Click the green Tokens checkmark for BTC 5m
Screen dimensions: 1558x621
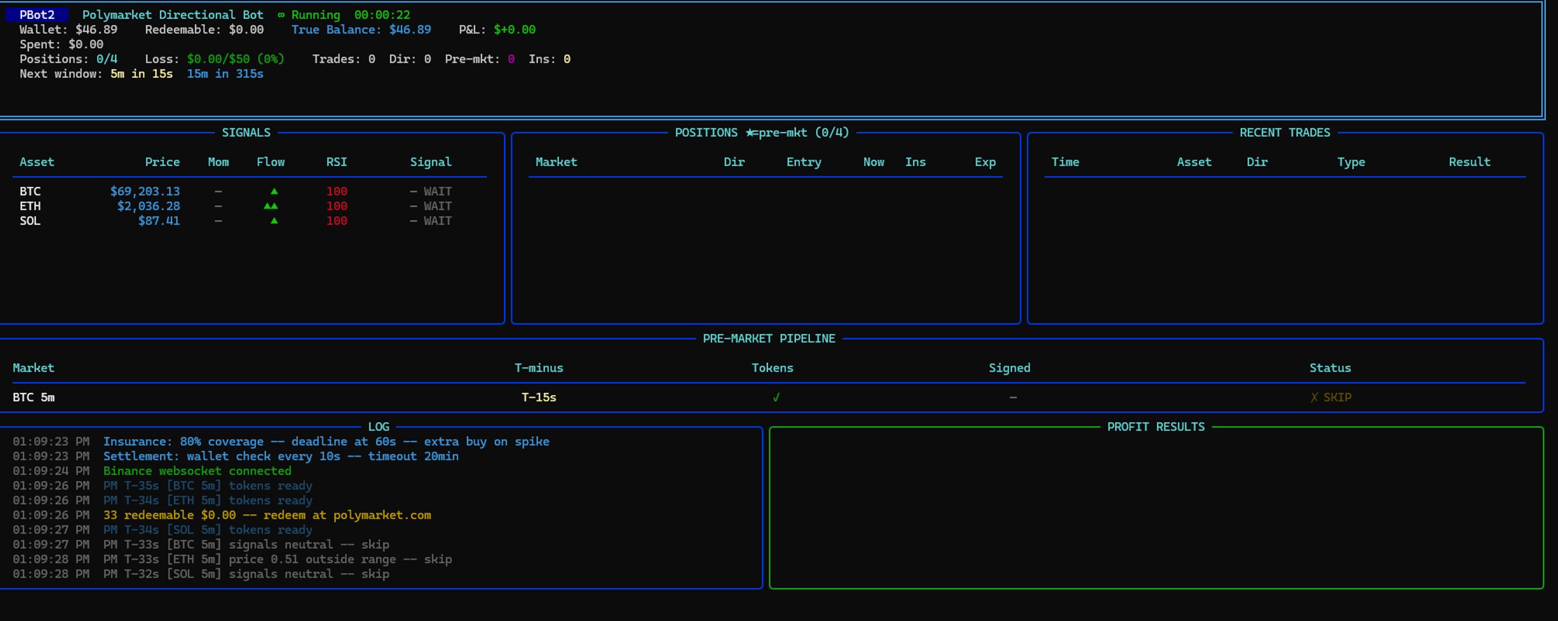pyautogui.click(x=776, y=397)
